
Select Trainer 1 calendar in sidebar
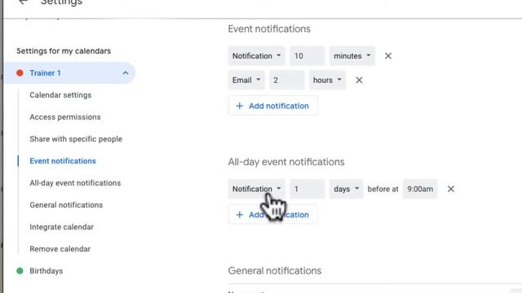point(70,72)
